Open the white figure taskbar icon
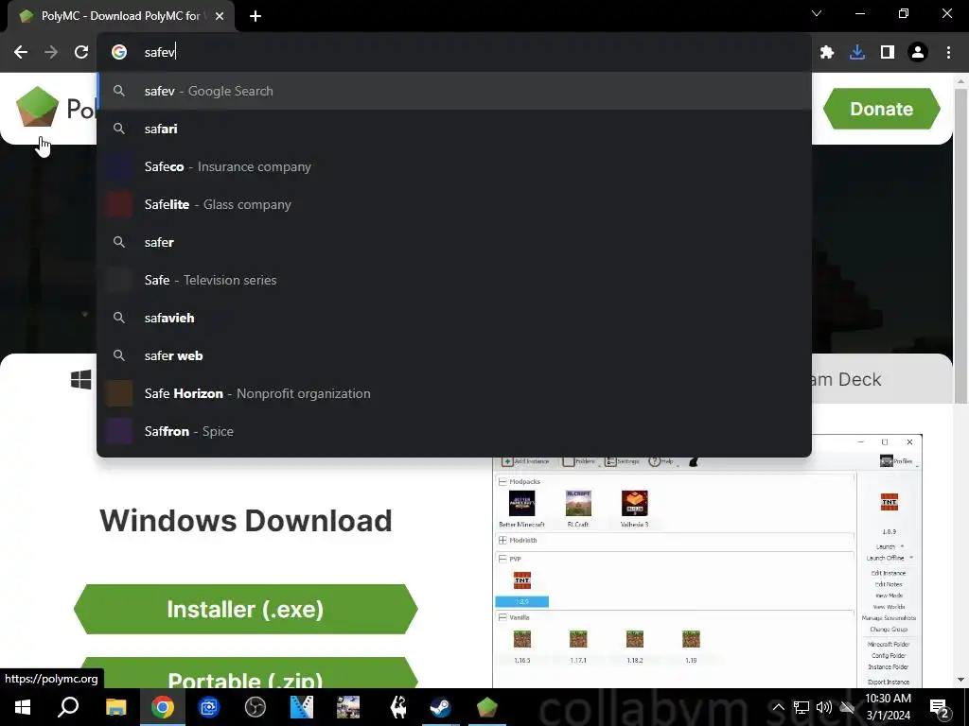Image resolution: width=969 pixels, height=726 pixels. (398, 707)
